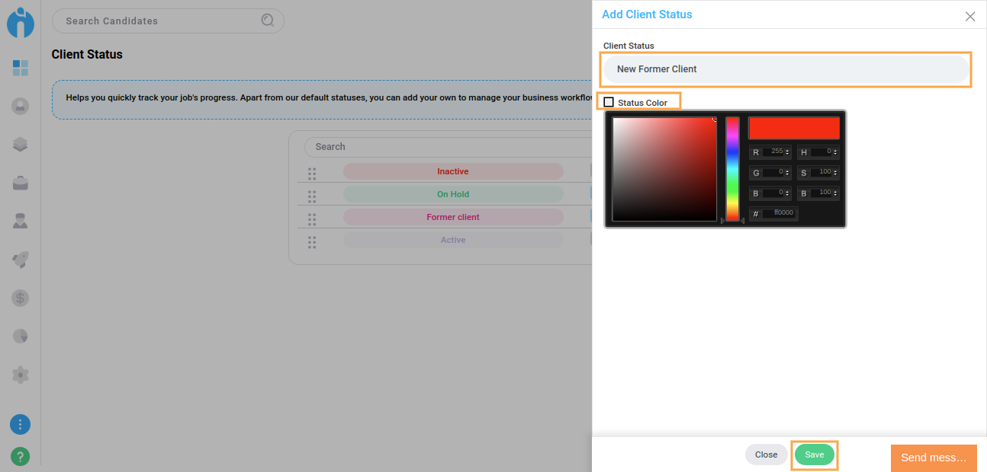Open the dashboard grid icon in sidebar
987x472 pixels.
(21, 69)
